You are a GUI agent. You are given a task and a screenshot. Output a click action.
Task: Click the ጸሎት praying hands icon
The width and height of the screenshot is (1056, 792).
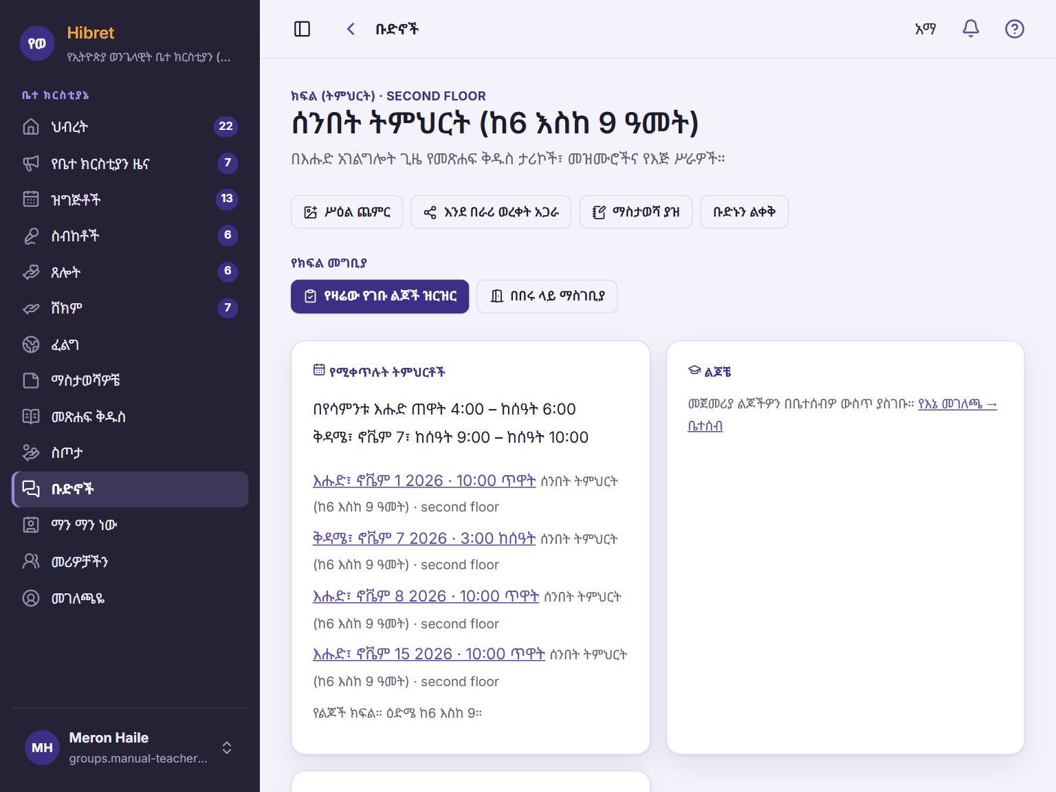pos(31,272)
